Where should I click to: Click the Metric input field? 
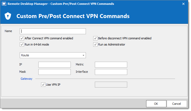(111, 65)
